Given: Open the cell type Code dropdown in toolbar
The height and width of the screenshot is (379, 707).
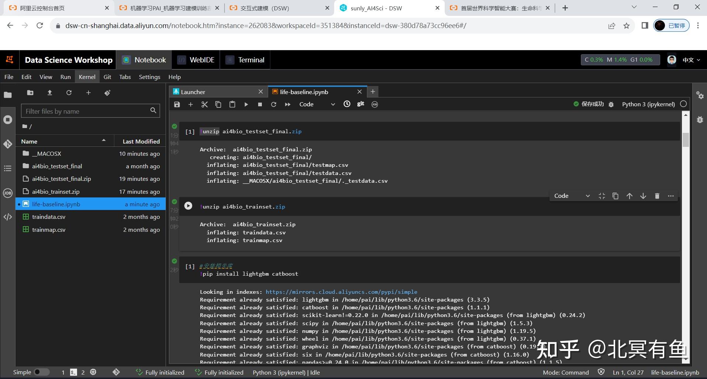Looking at the screenshot, I should coord(317,104).
